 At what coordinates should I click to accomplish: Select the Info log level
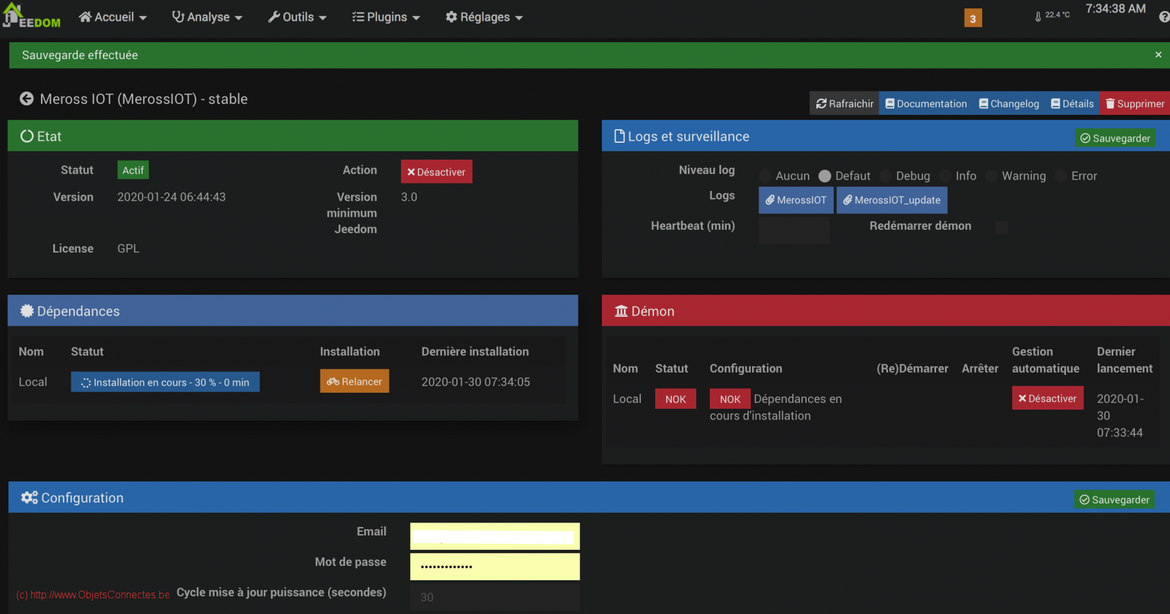point(945,176)
